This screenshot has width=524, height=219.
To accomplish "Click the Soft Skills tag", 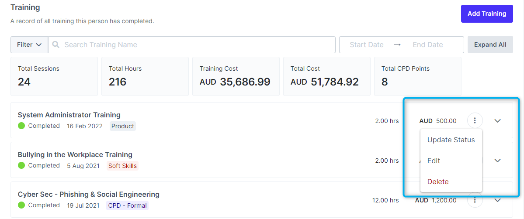I will coord(122,166).
